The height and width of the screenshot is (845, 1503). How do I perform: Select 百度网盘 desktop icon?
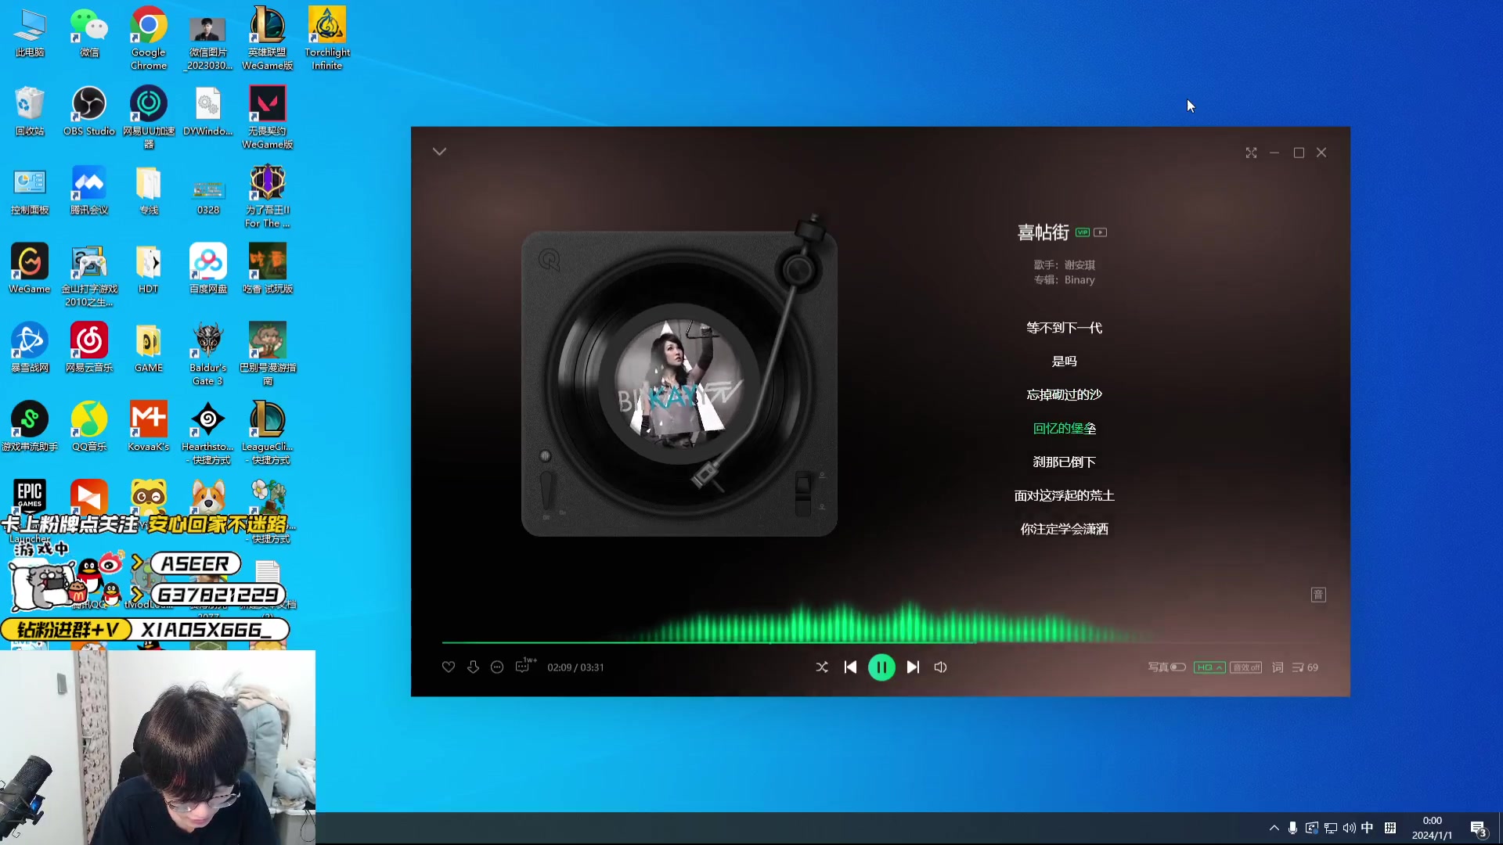point(208,268)
